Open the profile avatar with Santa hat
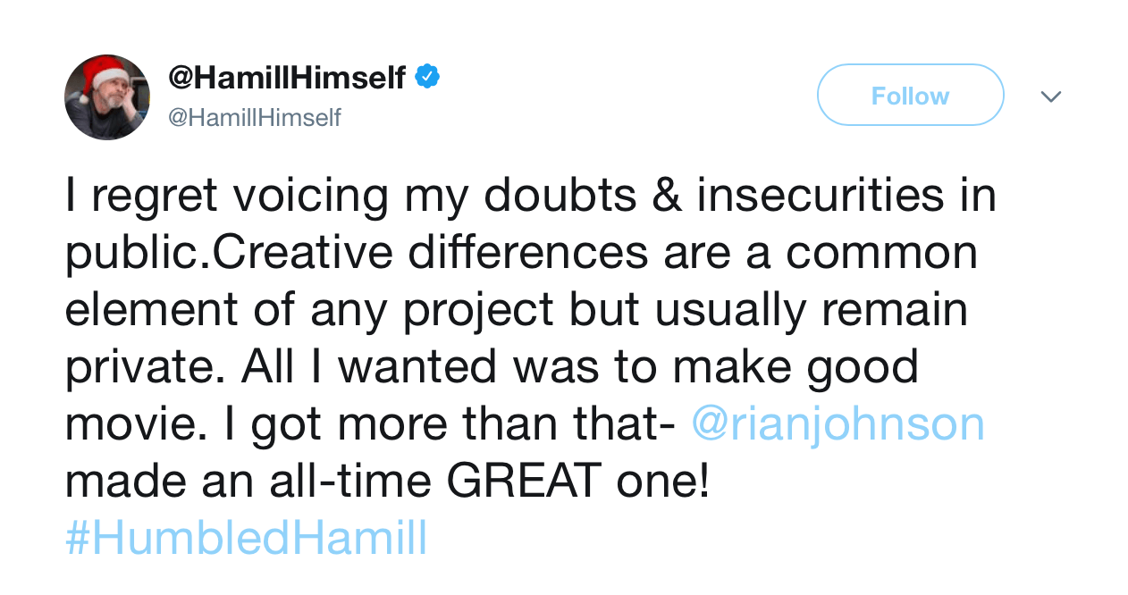 coord(107,96)
